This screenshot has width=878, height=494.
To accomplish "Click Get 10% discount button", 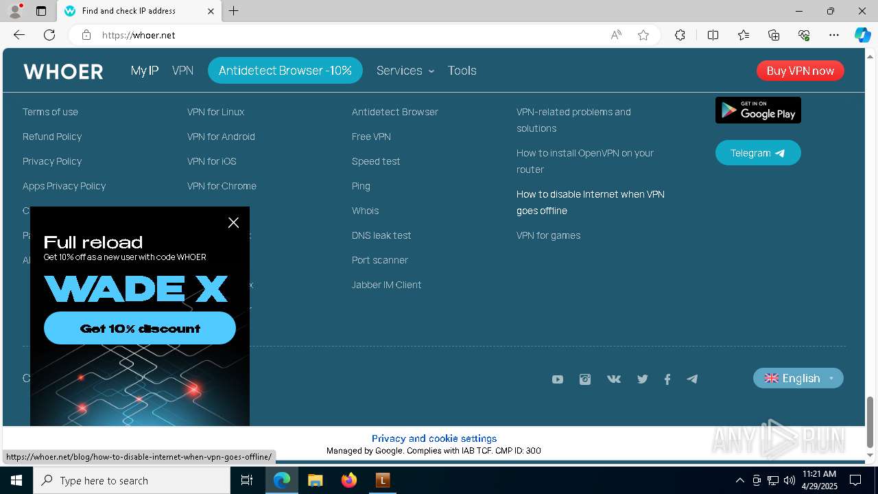I will (x=140, y=328).
